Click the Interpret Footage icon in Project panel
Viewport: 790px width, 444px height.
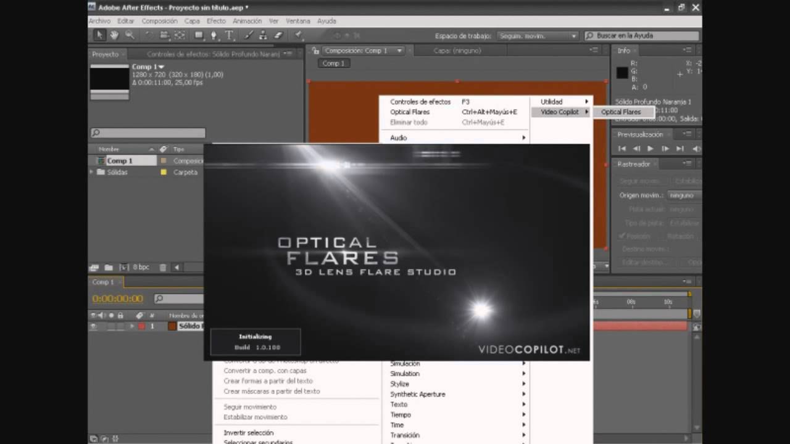[94, 268]
